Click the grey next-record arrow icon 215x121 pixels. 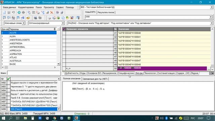(x=24, y=13)
